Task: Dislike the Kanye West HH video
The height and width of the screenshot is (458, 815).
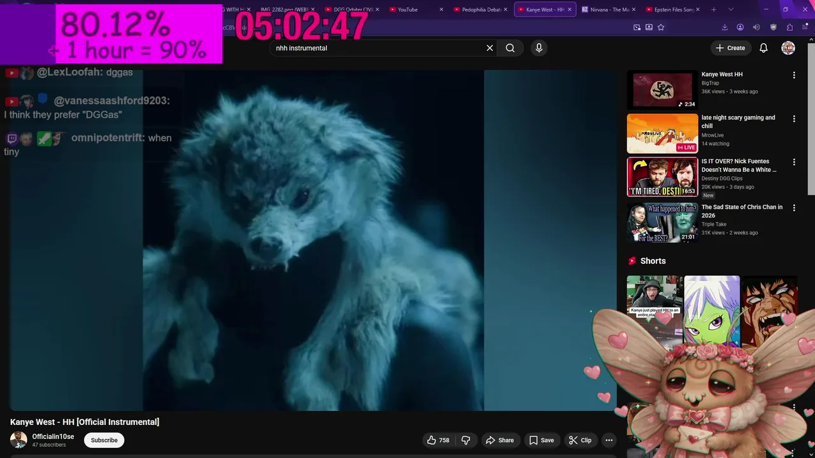Action: pyautogui.click(x=466, y=440)
